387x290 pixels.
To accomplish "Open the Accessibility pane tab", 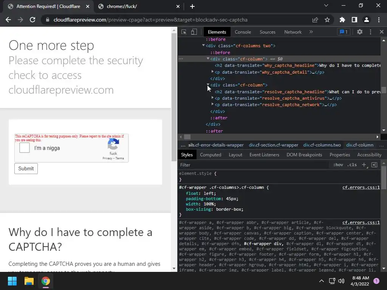I will pyautogui.click(x=369, y=154).
